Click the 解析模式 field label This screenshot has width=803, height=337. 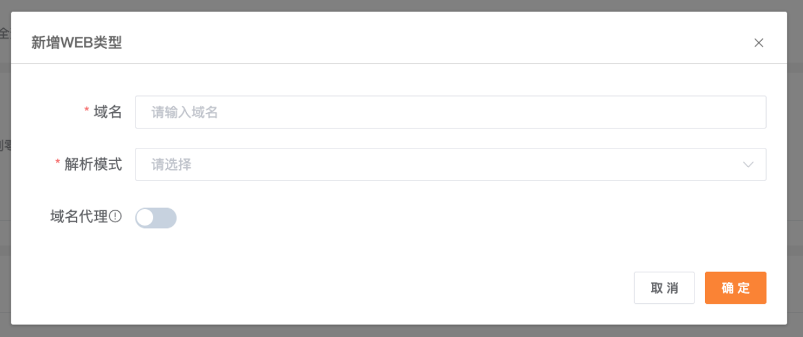[93, 164]
